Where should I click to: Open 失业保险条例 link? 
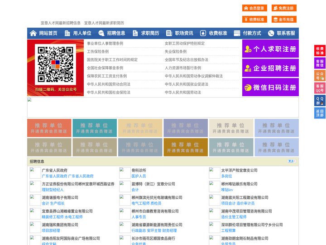[x=176, y=51]
